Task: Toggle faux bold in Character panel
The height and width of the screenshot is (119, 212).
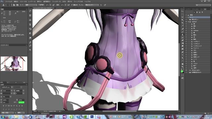Action: coord(4,106)
